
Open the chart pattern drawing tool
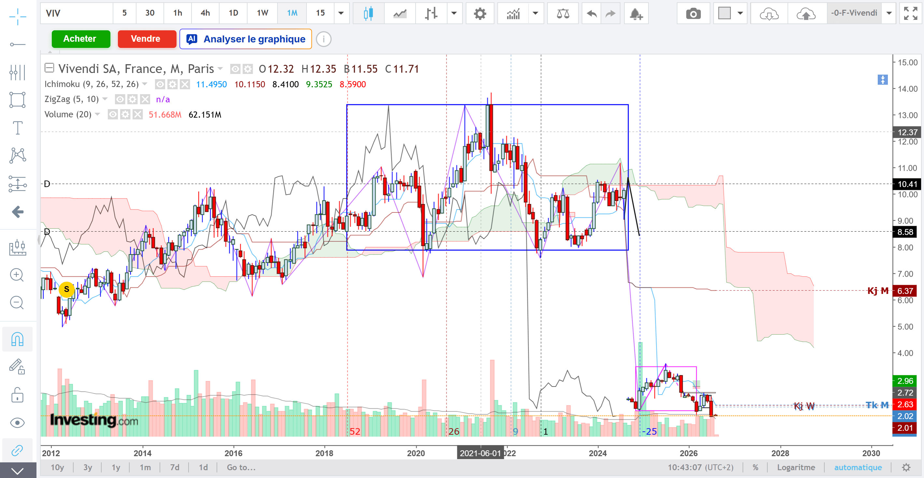[x=18, y=156]
